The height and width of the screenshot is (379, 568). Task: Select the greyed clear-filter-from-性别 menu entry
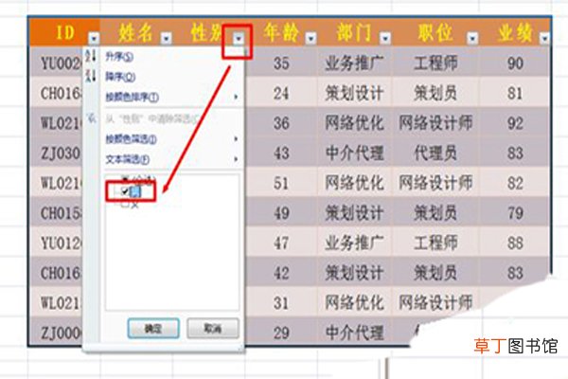point(152,118)
